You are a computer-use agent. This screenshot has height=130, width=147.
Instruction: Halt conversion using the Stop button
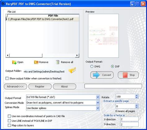click(128, 75)
